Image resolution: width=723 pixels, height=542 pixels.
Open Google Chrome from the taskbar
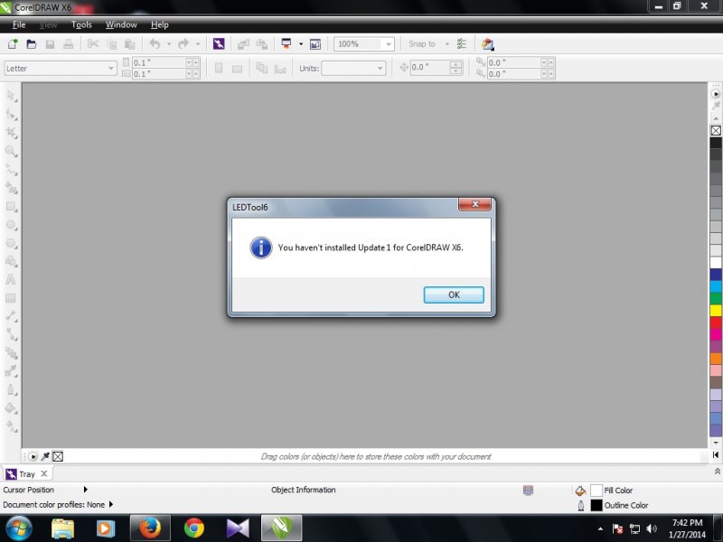click(x=194, y=528)
